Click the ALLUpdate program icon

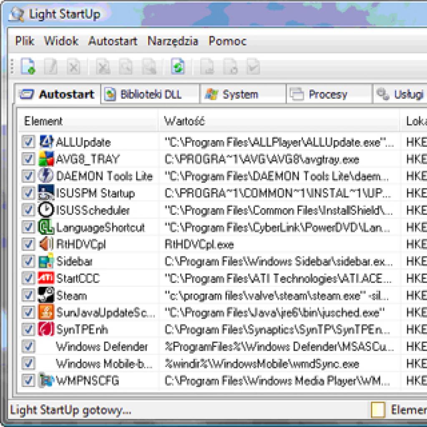coord(46,142)
